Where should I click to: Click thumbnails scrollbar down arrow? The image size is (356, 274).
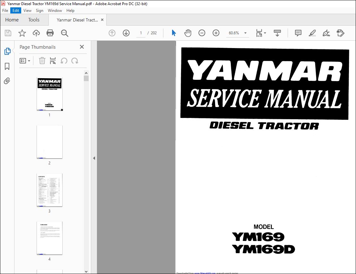click(x=86, y=271)
